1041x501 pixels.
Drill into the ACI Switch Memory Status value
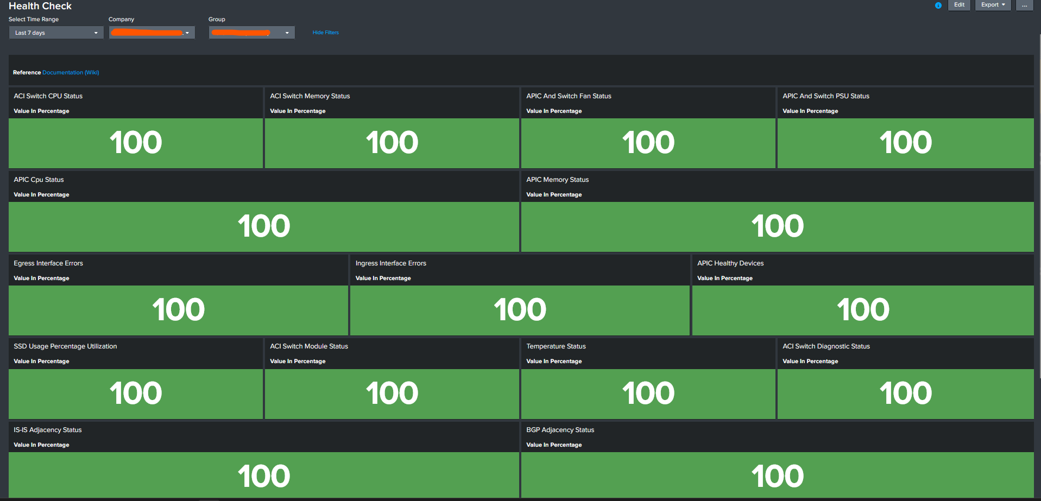pyautogui.click(x=392, y=143)
